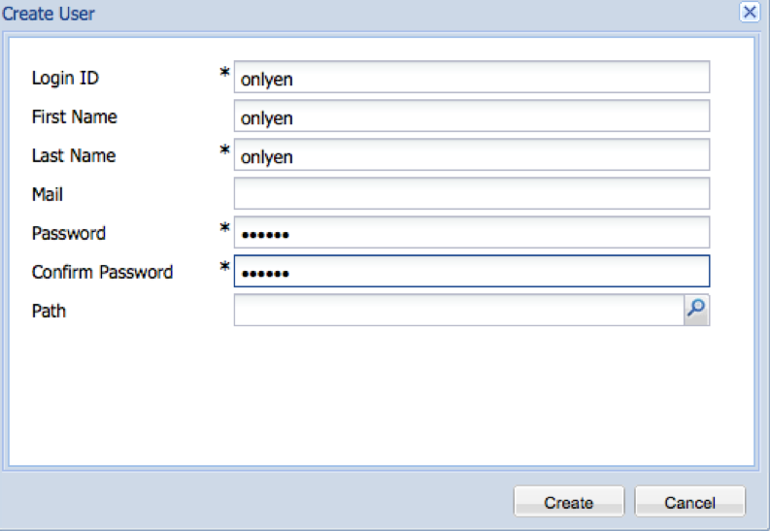Select the Confirm Password entry field
Image resolution: width=770 pixels, height=531 pixels.
(471, 272)
